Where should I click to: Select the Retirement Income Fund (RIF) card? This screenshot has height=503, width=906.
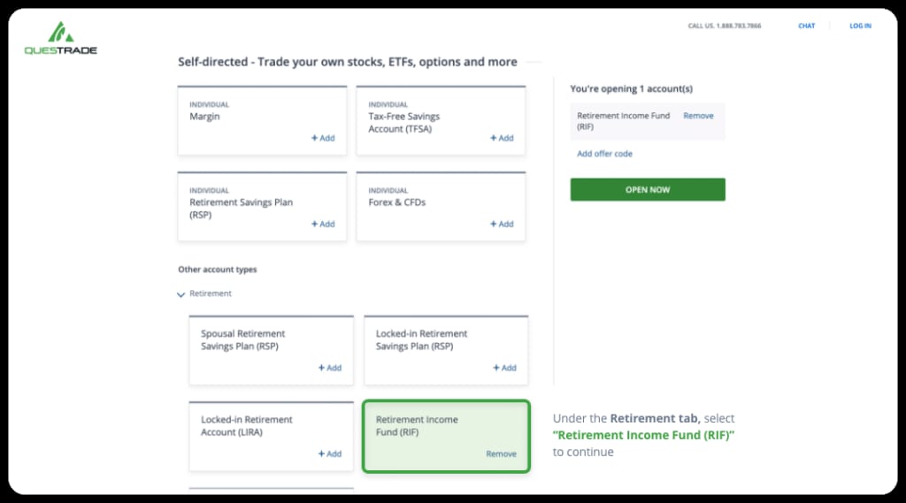(x=446, y=437)
